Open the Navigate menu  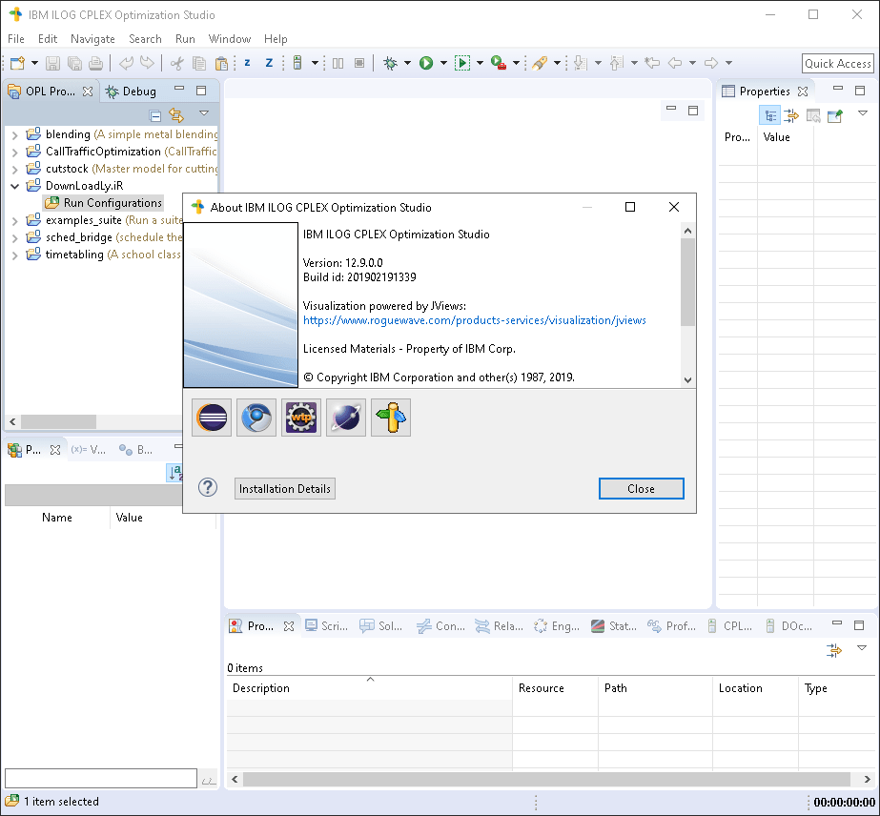[92, 39]
